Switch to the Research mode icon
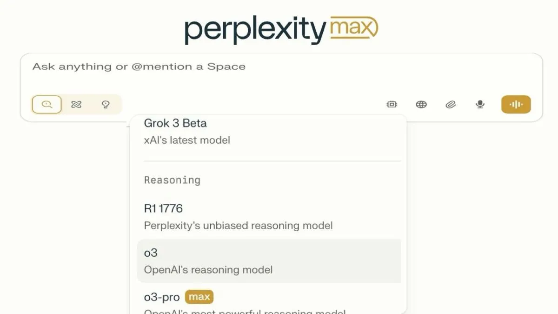This screenshot has height=314, width=558. point(76,104)
